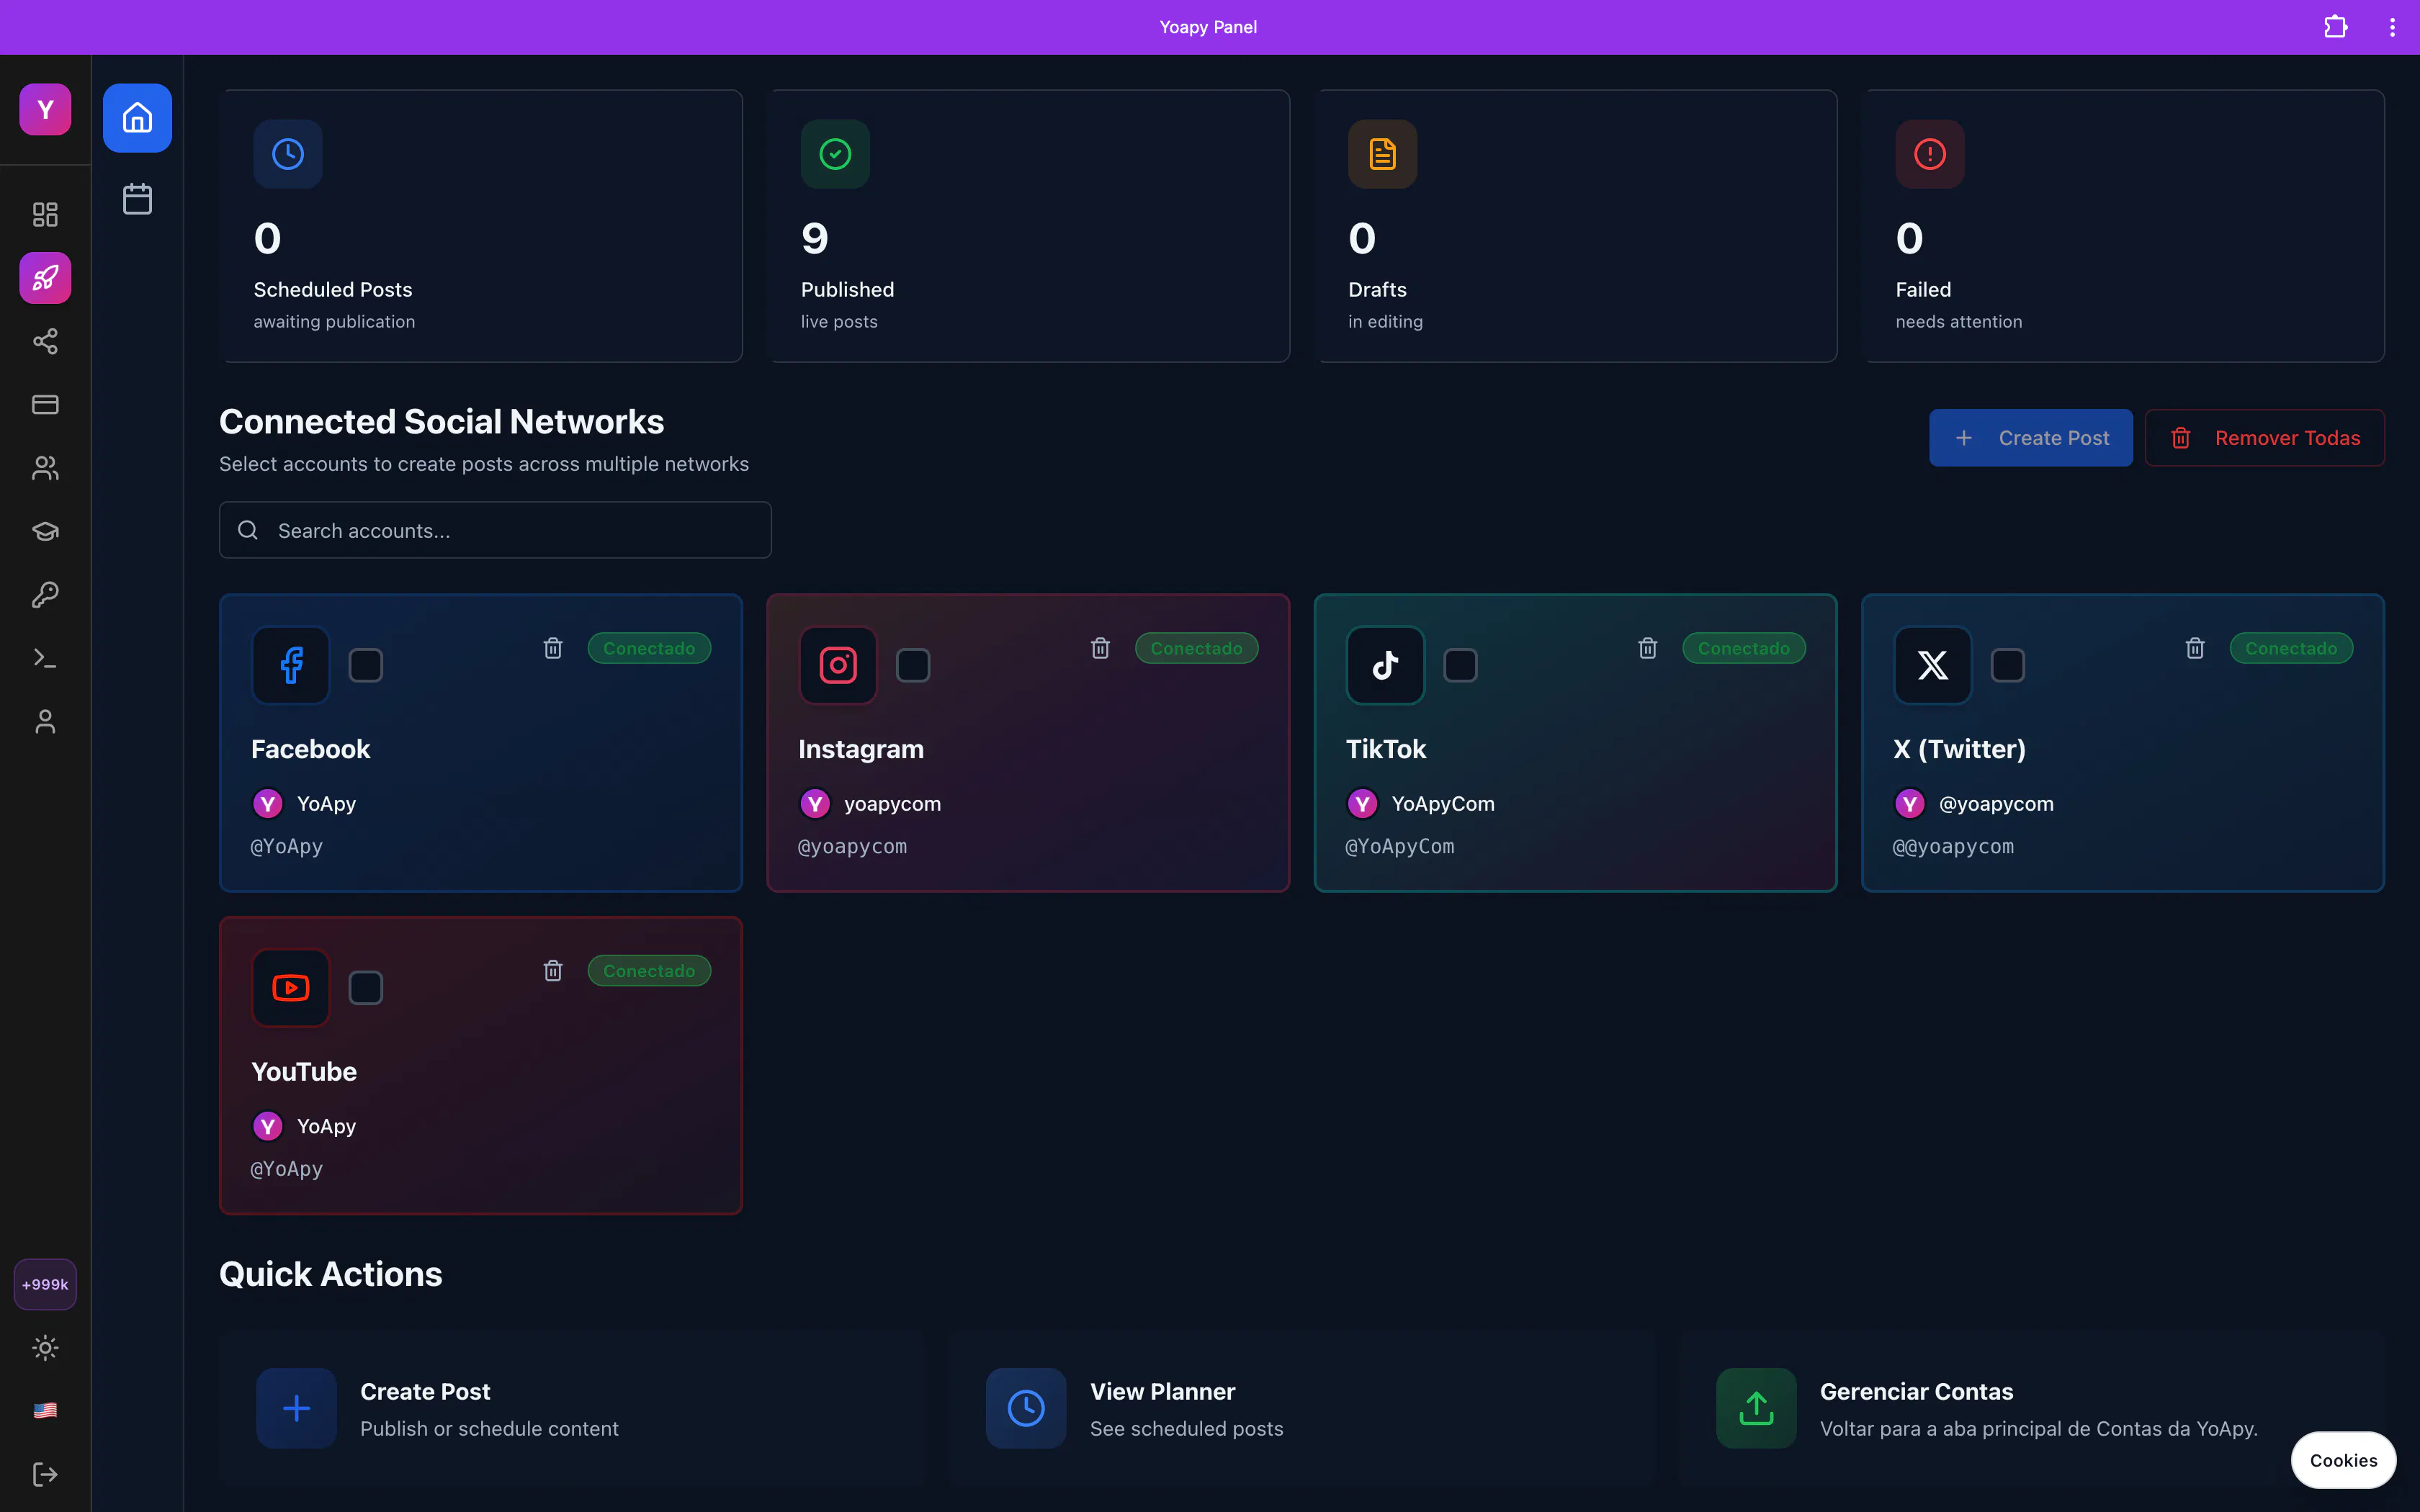Delete the X (Twitter) account via trash icon
Screen dimensions: 2420x1512
pos(2195,648)
